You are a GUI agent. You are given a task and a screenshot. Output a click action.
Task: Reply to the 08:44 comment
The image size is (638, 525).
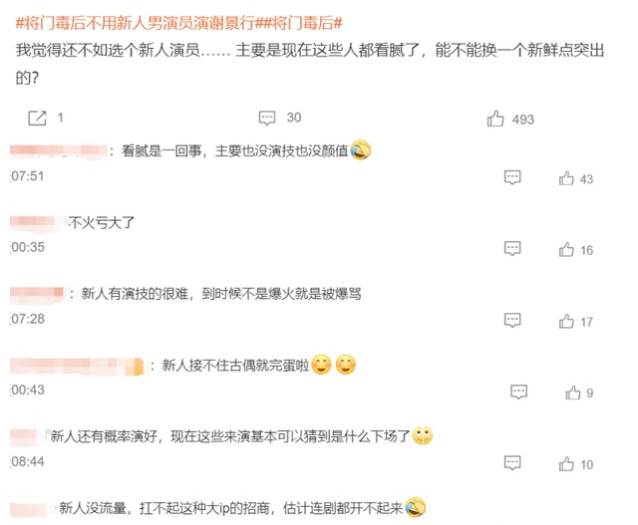[512, 463]
